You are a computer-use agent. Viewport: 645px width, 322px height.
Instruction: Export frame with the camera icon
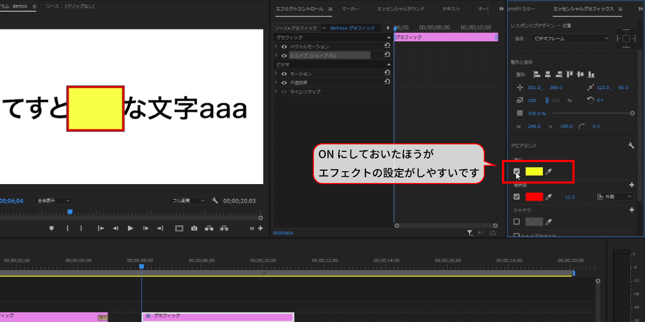194,228
